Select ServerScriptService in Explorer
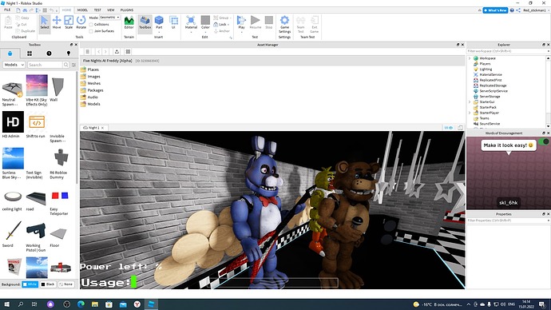The height and width of the screenshot is (310, 551). (494, 91)
